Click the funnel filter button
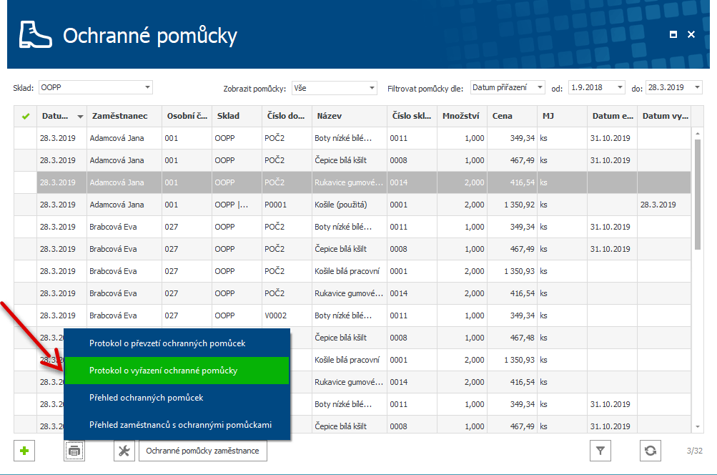 coord(600,451)
